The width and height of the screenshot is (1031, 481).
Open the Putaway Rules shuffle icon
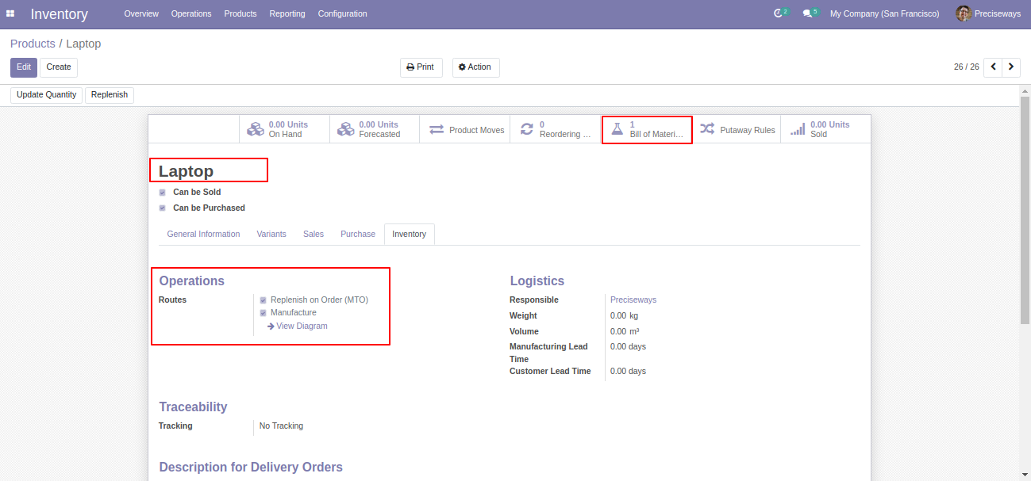pyautogui.click(x=707, y=129)
